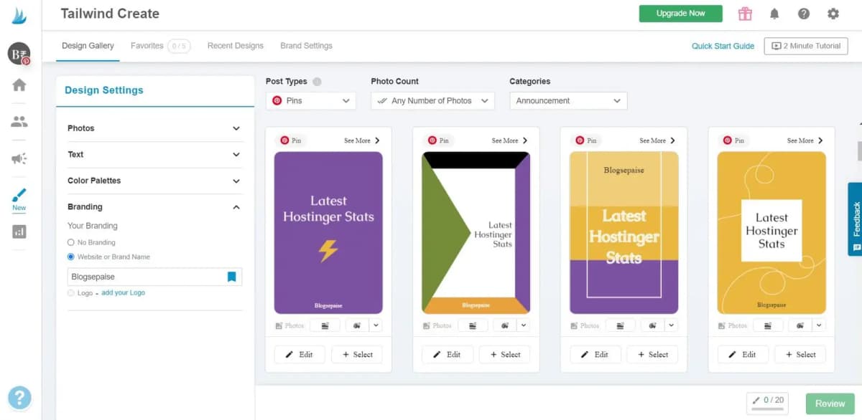The height and width of the screenshot is (420, 862).
Task: Select the yellow-purple striped design
Action: coord(652,354)
